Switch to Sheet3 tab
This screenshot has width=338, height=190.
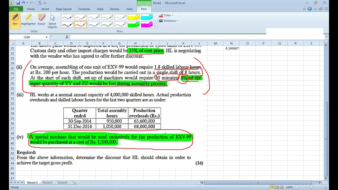point(62,183)
